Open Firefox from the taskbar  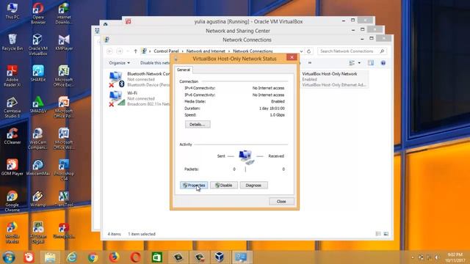click(114, 257)
